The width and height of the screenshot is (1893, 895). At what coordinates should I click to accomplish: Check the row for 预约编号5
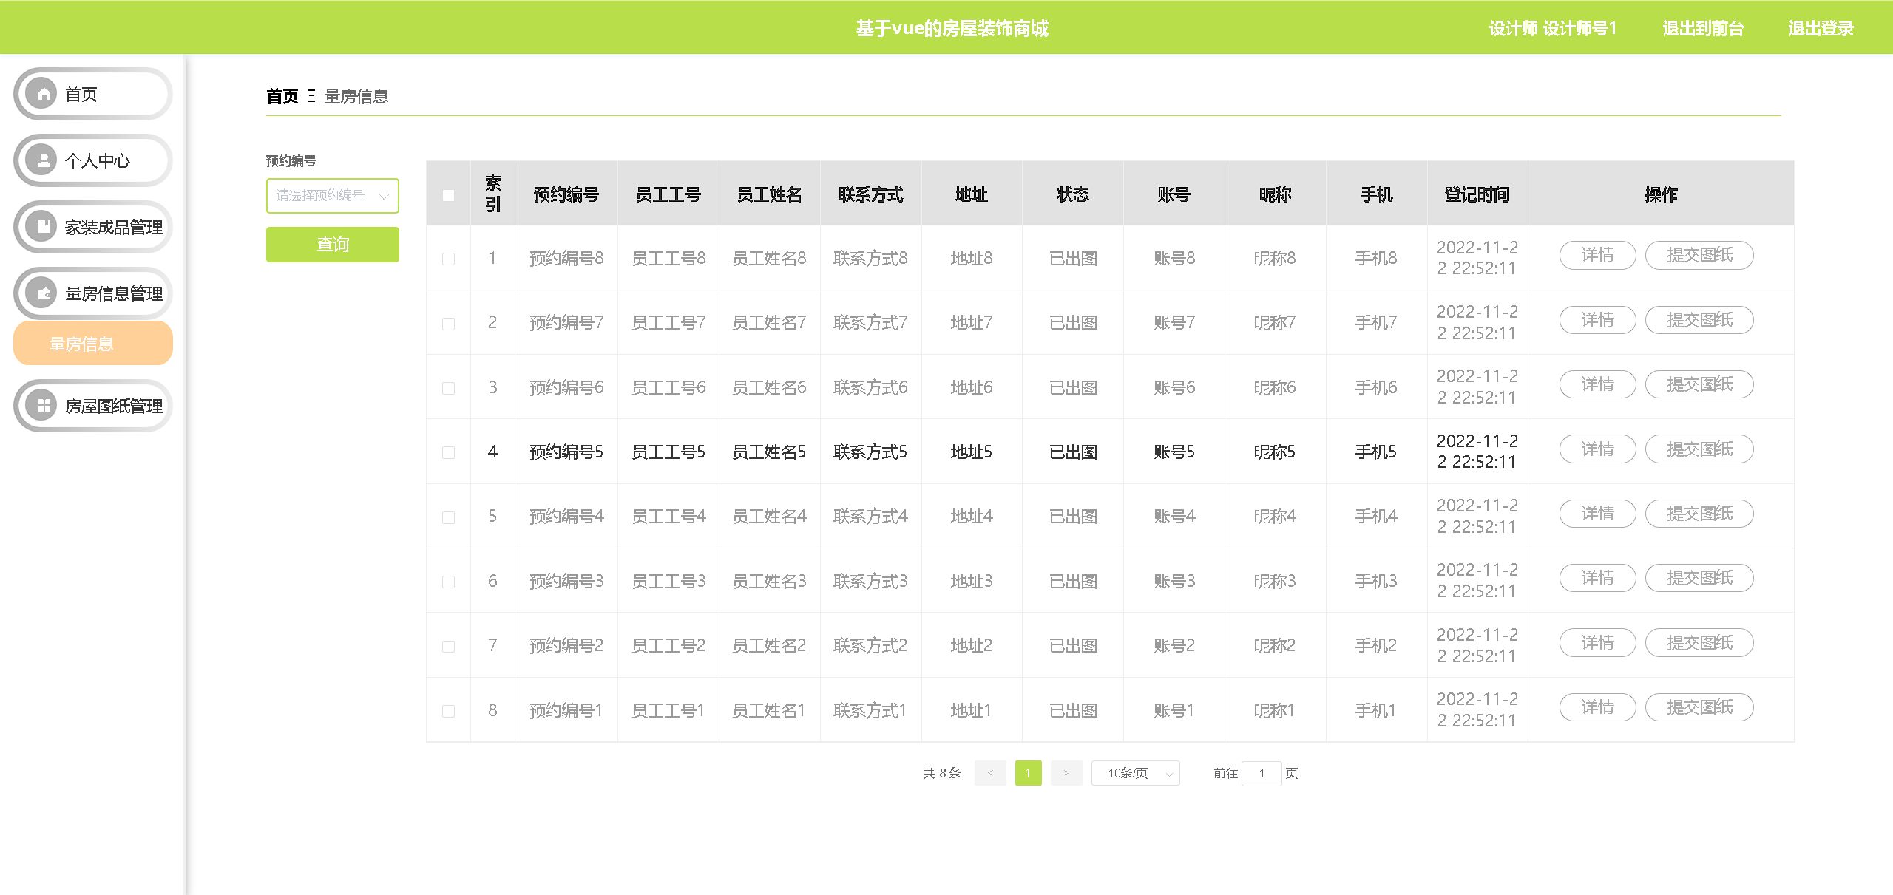coord(448,452)
